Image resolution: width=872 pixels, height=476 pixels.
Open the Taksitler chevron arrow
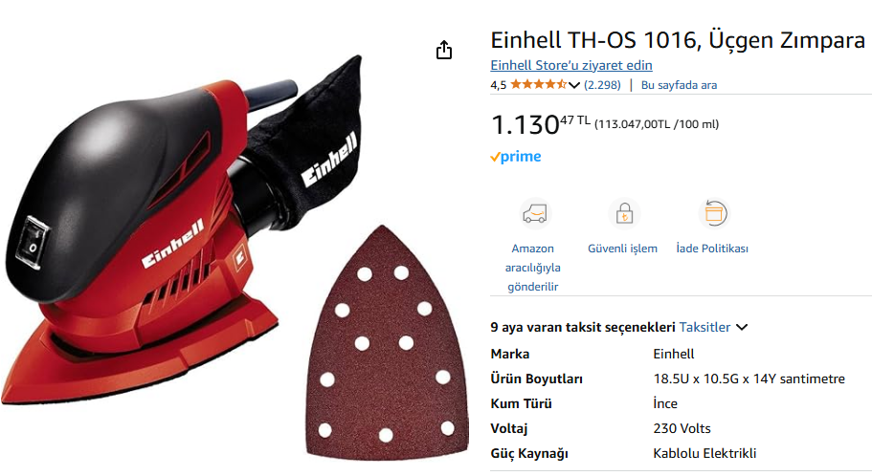pyautogui.click(x=742, y=327)
